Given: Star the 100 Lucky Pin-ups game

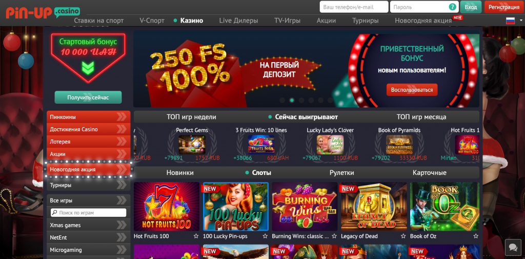Looking at the screenshot, I should click(265, 236).
